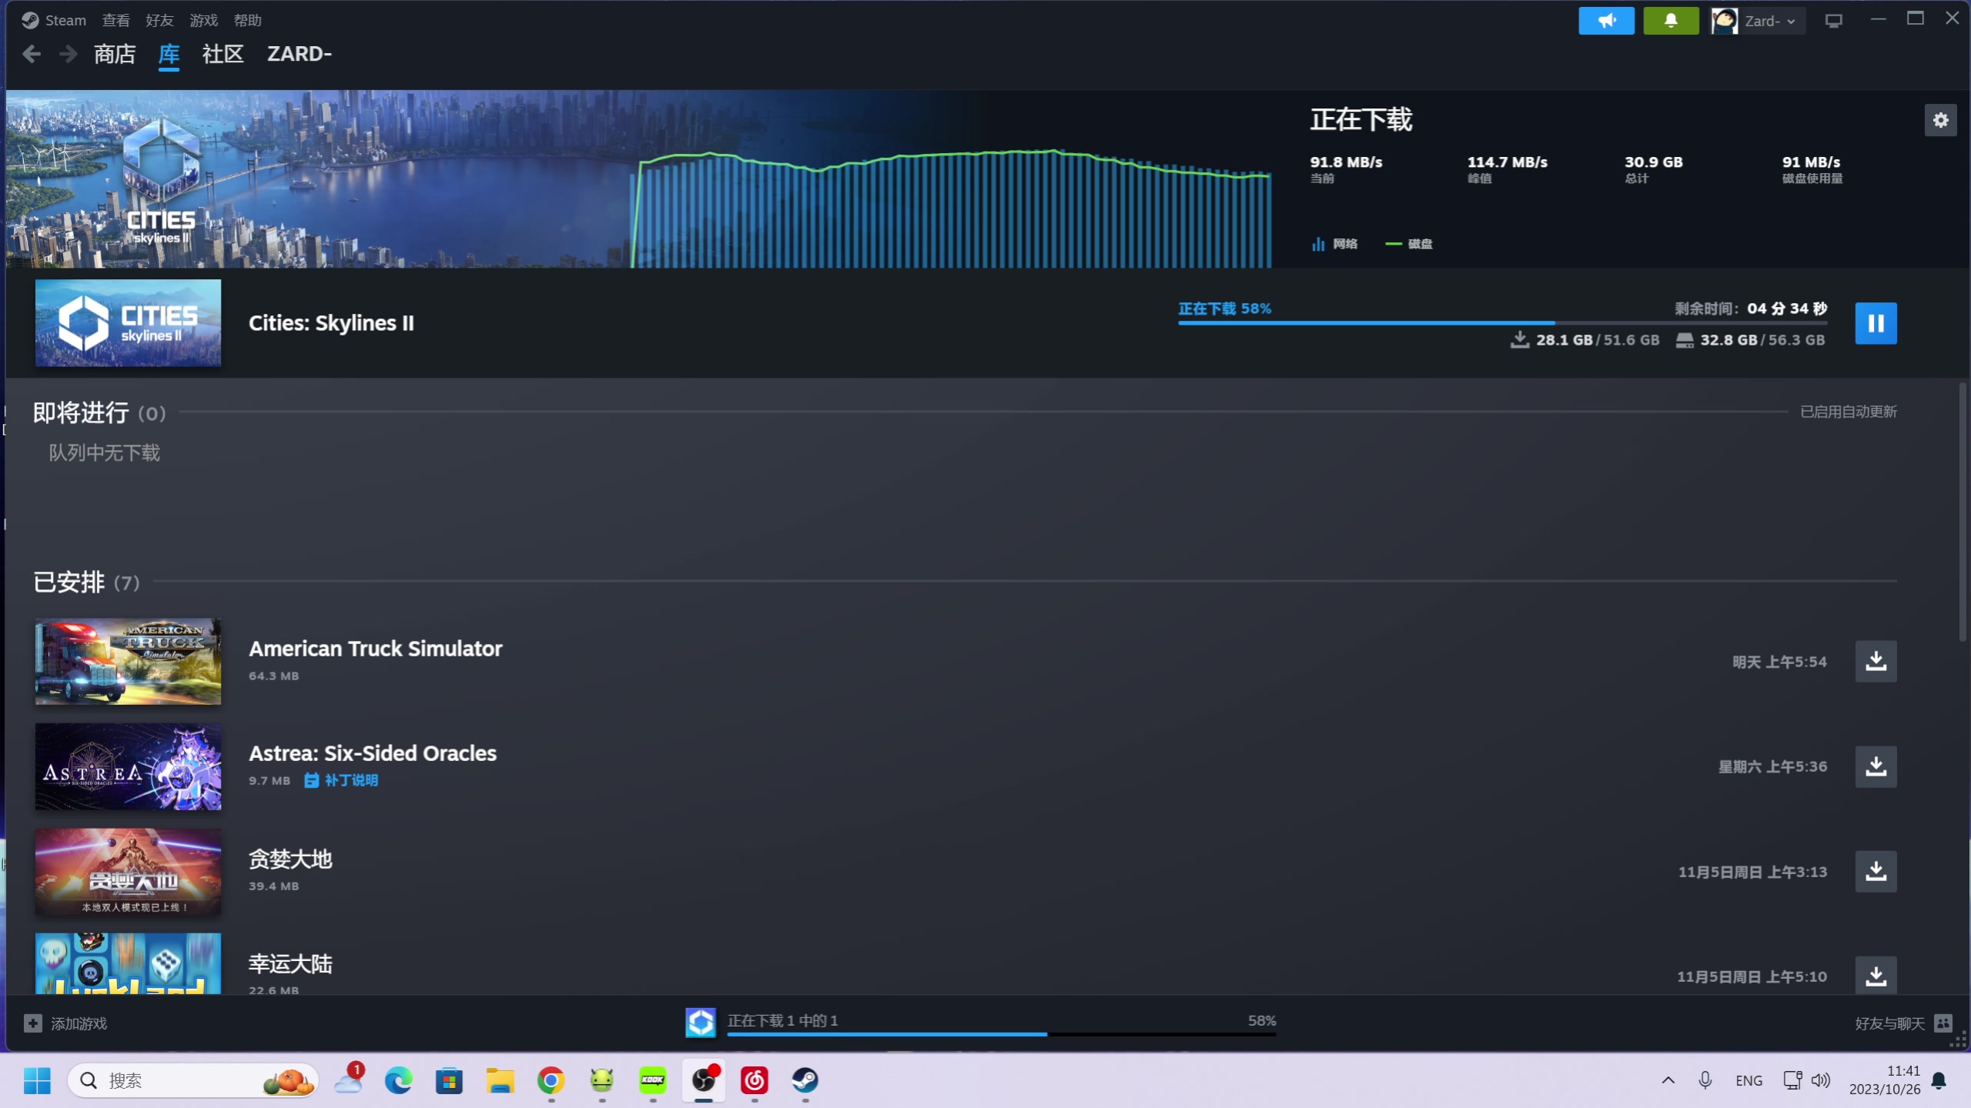Open the 社区 community tab
This screenshot has width=1971, height=1108.
click(223, 54)
